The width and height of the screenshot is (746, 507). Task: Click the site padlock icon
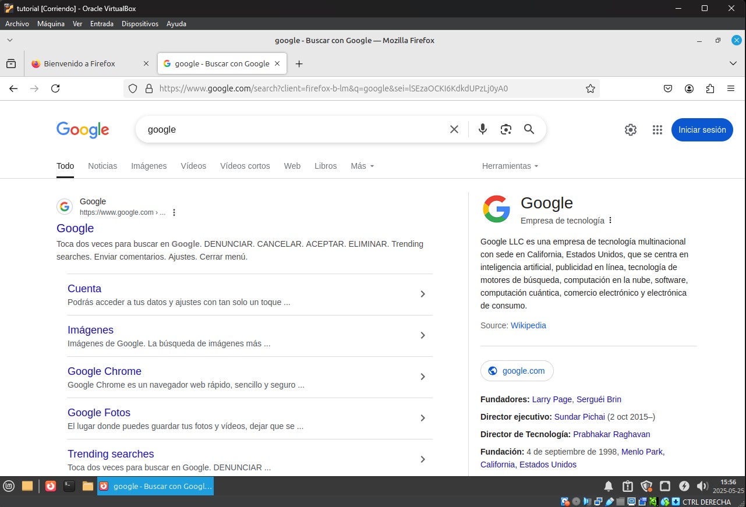point(149,88)
